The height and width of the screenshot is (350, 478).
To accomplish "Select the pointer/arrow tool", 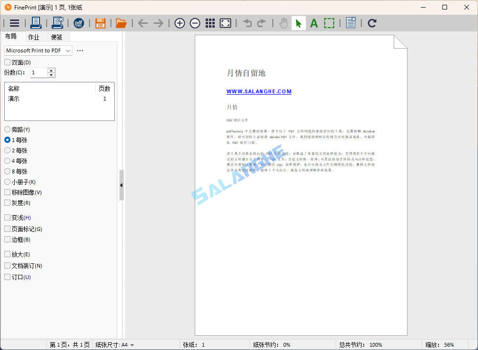I will [299, 22].
